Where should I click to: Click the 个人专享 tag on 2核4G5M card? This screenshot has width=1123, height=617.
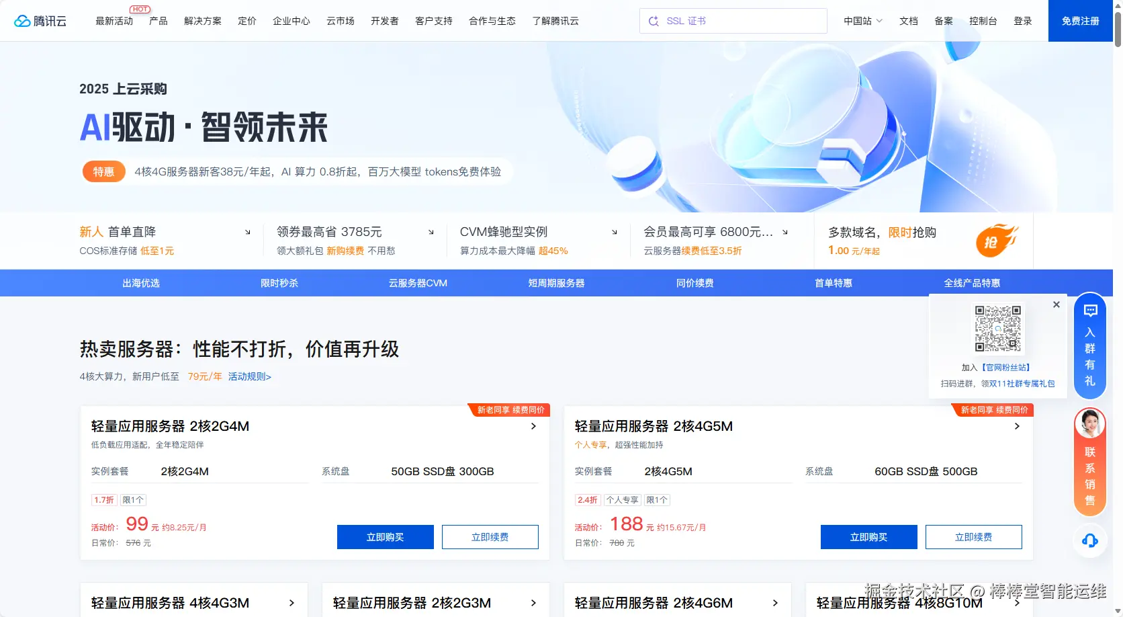pyautogui.click(x=622, y=500)
